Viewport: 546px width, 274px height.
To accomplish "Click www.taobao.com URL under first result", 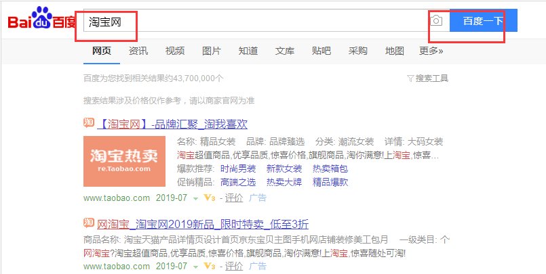I will (x=117, y=198).
